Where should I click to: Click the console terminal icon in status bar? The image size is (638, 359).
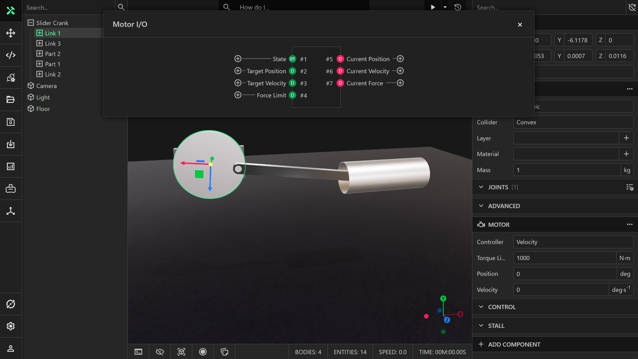[138, 352]
